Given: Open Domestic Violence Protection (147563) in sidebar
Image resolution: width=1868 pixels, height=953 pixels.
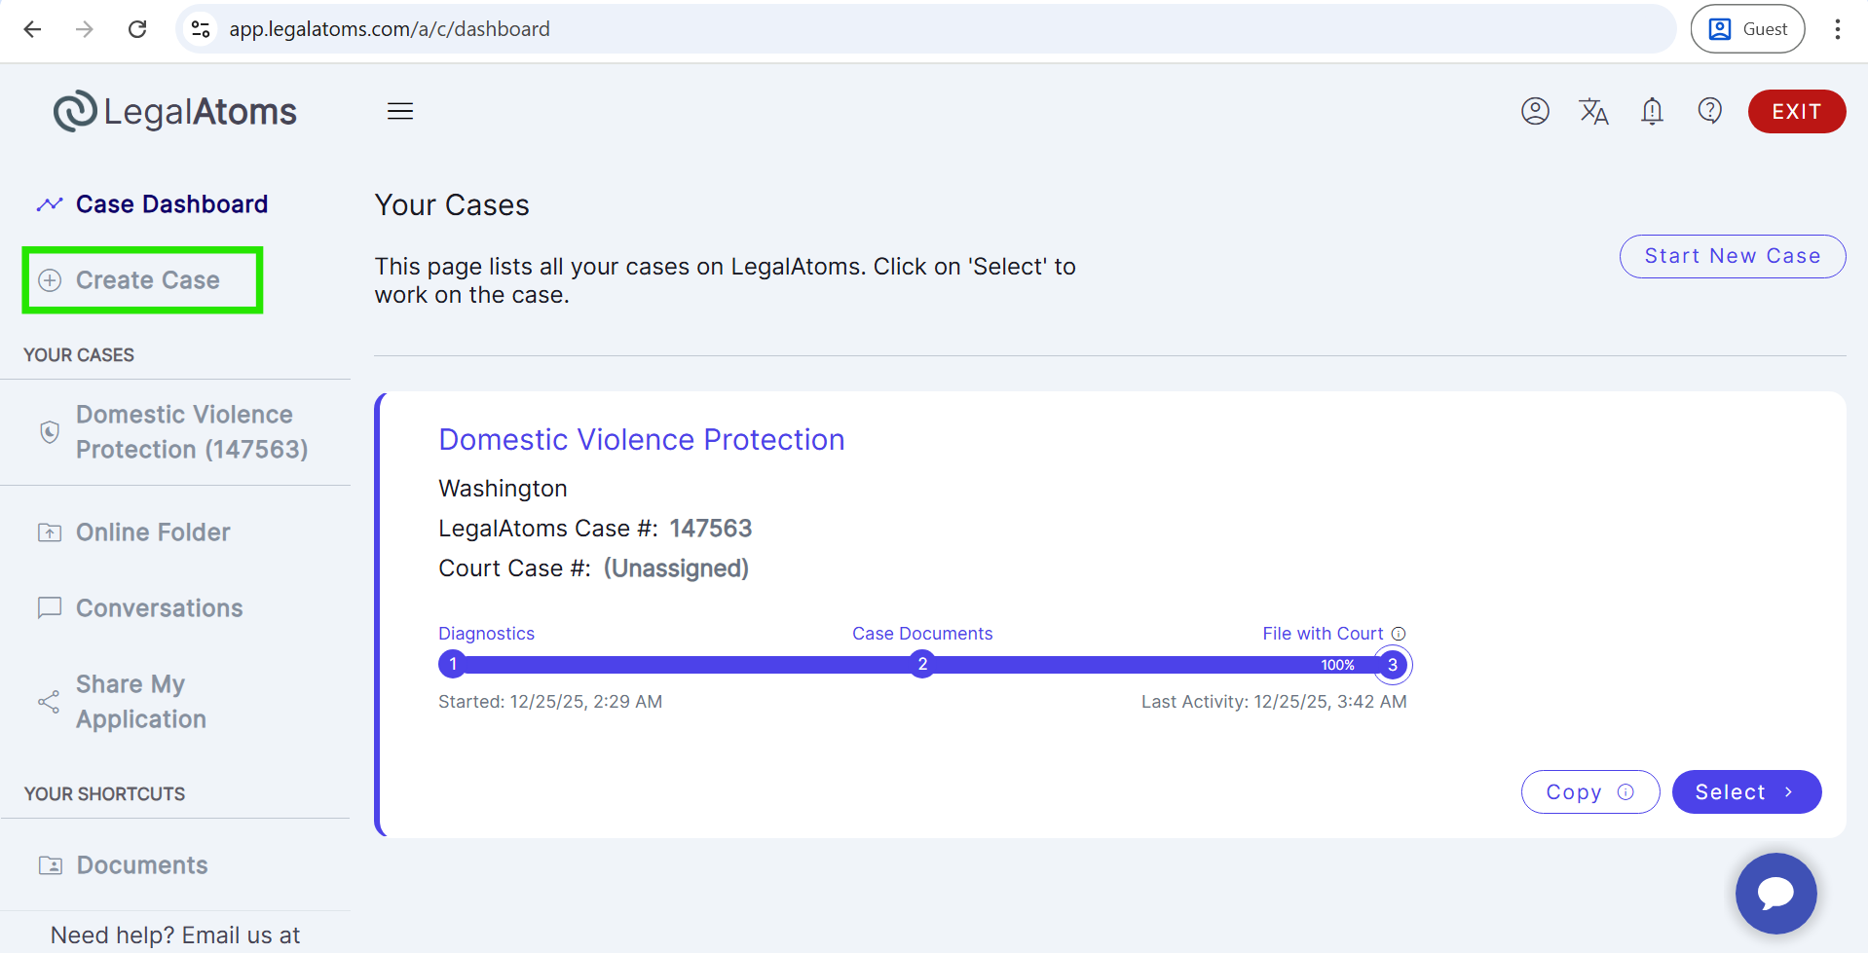Looking at the screenshot, I should (x=191, y=432).
